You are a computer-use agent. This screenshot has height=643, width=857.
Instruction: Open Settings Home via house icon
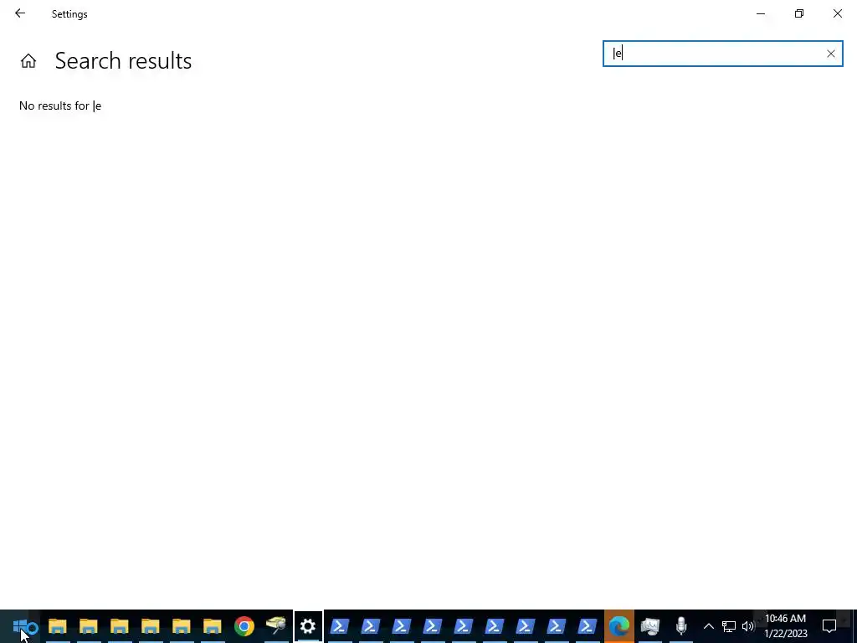(28, 60)
